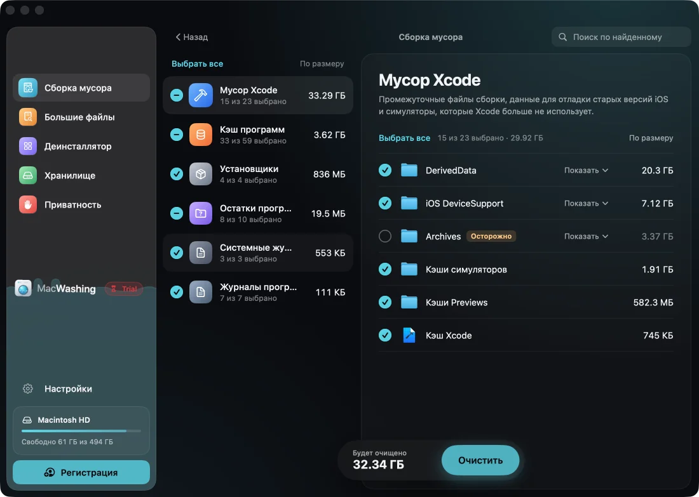Uncheck the Системные журналы category checkbox

pyautogui.click(x=177, y=253)
